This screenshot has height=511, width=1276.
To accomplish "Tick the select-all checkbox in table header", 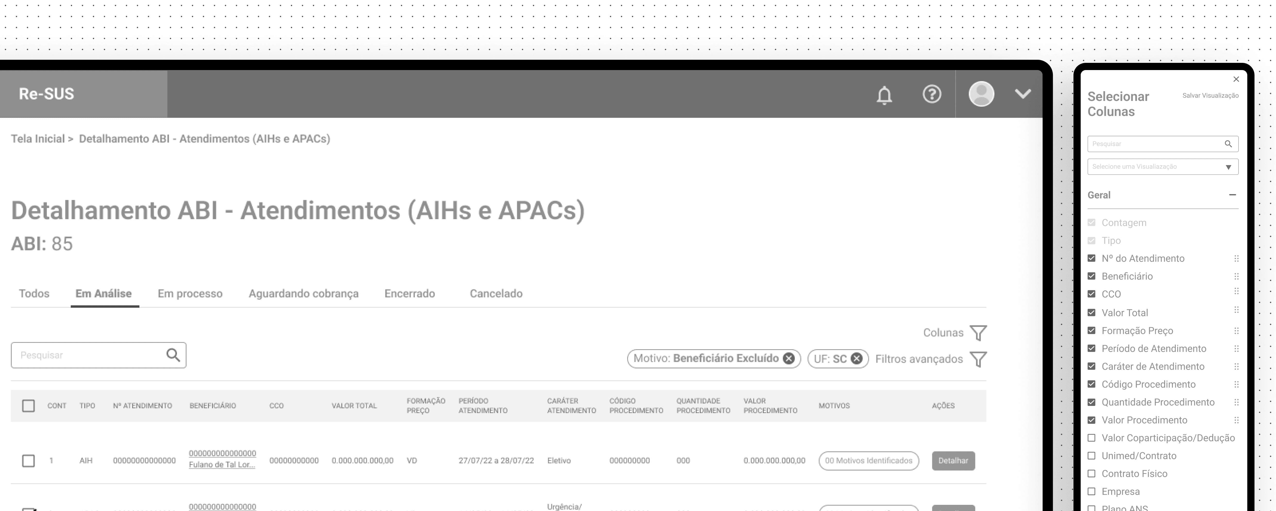I will tap(28, 406).
